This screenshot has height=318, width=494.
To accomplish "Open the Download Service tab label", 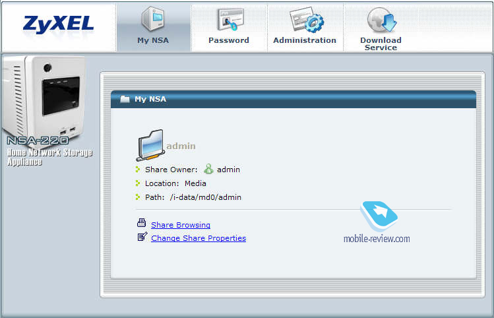I will click(x=381, y=44).
